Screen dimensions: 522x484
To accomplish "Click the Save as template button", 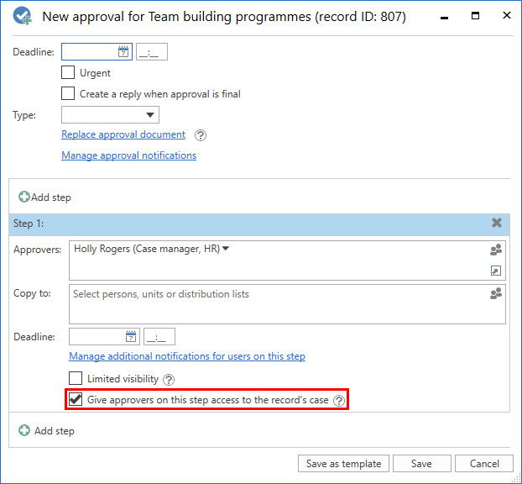I will pyautogui.click(x=343, y=464).
